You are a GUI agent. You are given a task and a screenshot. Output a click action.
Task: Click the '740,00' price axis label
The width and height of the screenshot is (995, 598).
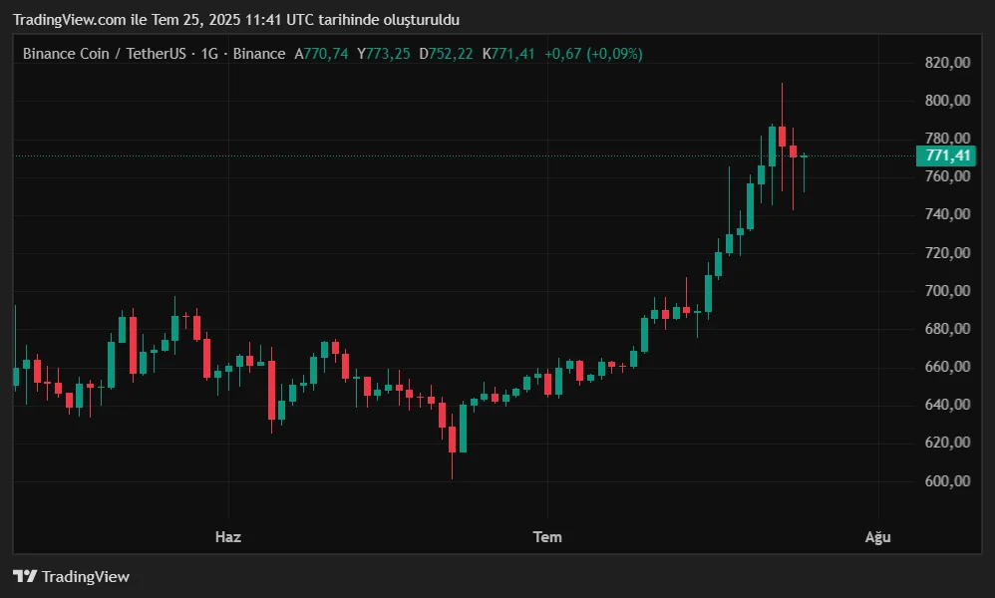[x=947, y=213]
